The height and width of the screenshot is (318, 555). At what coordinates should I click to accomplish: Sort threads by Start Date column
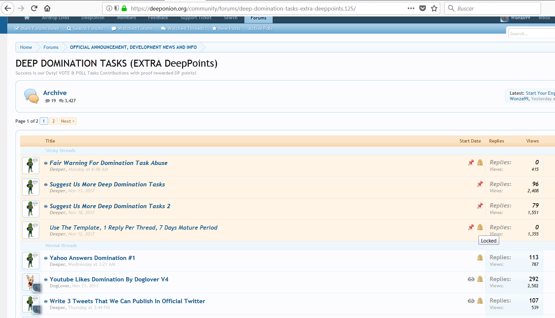470,141
